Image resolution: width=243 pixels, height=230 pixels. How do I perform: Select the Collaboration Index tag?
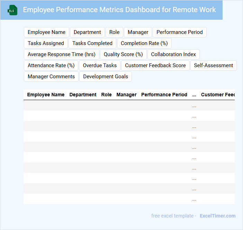tap(173, 54)
